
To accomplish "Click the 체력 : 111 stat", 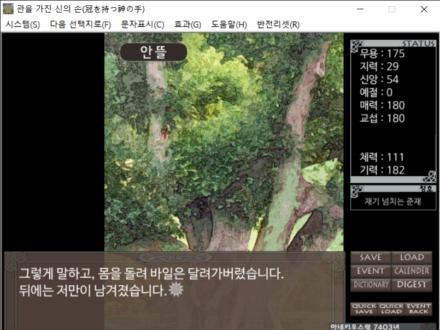I will pyautogui.click(x=382, y=157).
